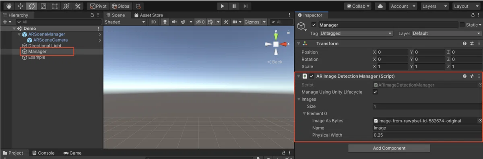The width and height of the screenshot is (483, 159).
Task: Select the Rect tool
Action: [55, 6]
